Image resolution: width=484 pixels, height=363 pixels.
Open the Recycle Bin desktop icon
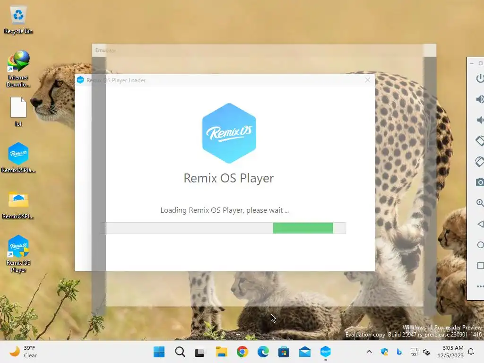[18, 20]
